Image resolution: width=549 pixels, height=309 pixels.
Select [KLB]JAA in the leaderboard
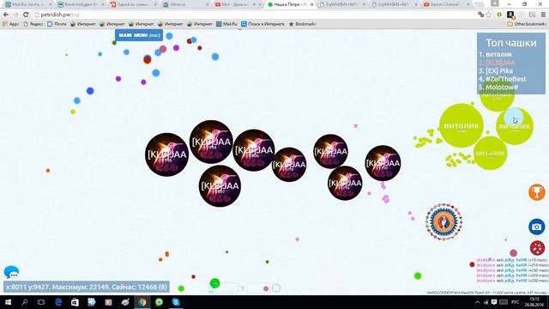click(498, 63)
